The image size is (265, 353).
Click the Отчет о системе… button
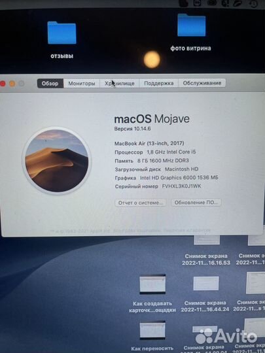141,203
